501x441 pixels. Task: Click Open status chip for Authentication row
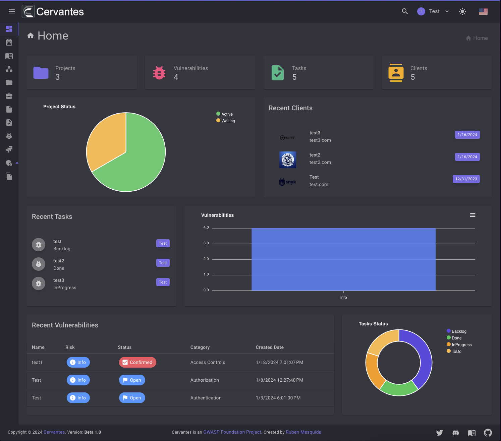(132, 398)
